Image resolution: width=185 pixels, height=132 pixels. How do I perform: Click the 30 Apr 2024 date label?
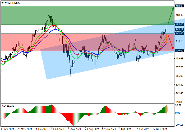[7, 129]
